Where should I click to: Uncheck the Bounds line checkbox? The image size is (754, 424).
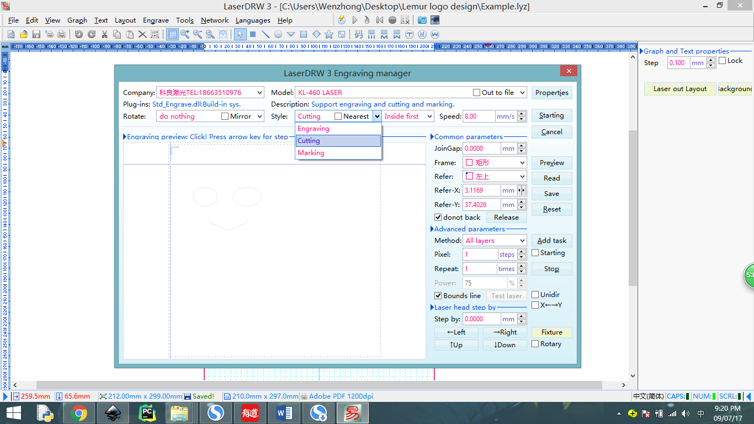tap(438, 296)
